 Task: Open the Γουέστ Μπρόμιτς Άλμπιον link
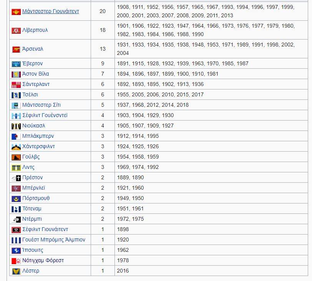(54, 240)
